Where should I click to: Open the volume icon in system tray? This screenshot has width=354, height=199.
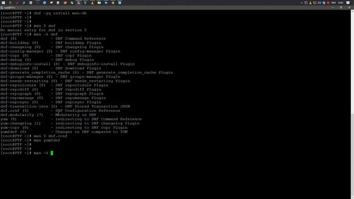tap(319, 3)
